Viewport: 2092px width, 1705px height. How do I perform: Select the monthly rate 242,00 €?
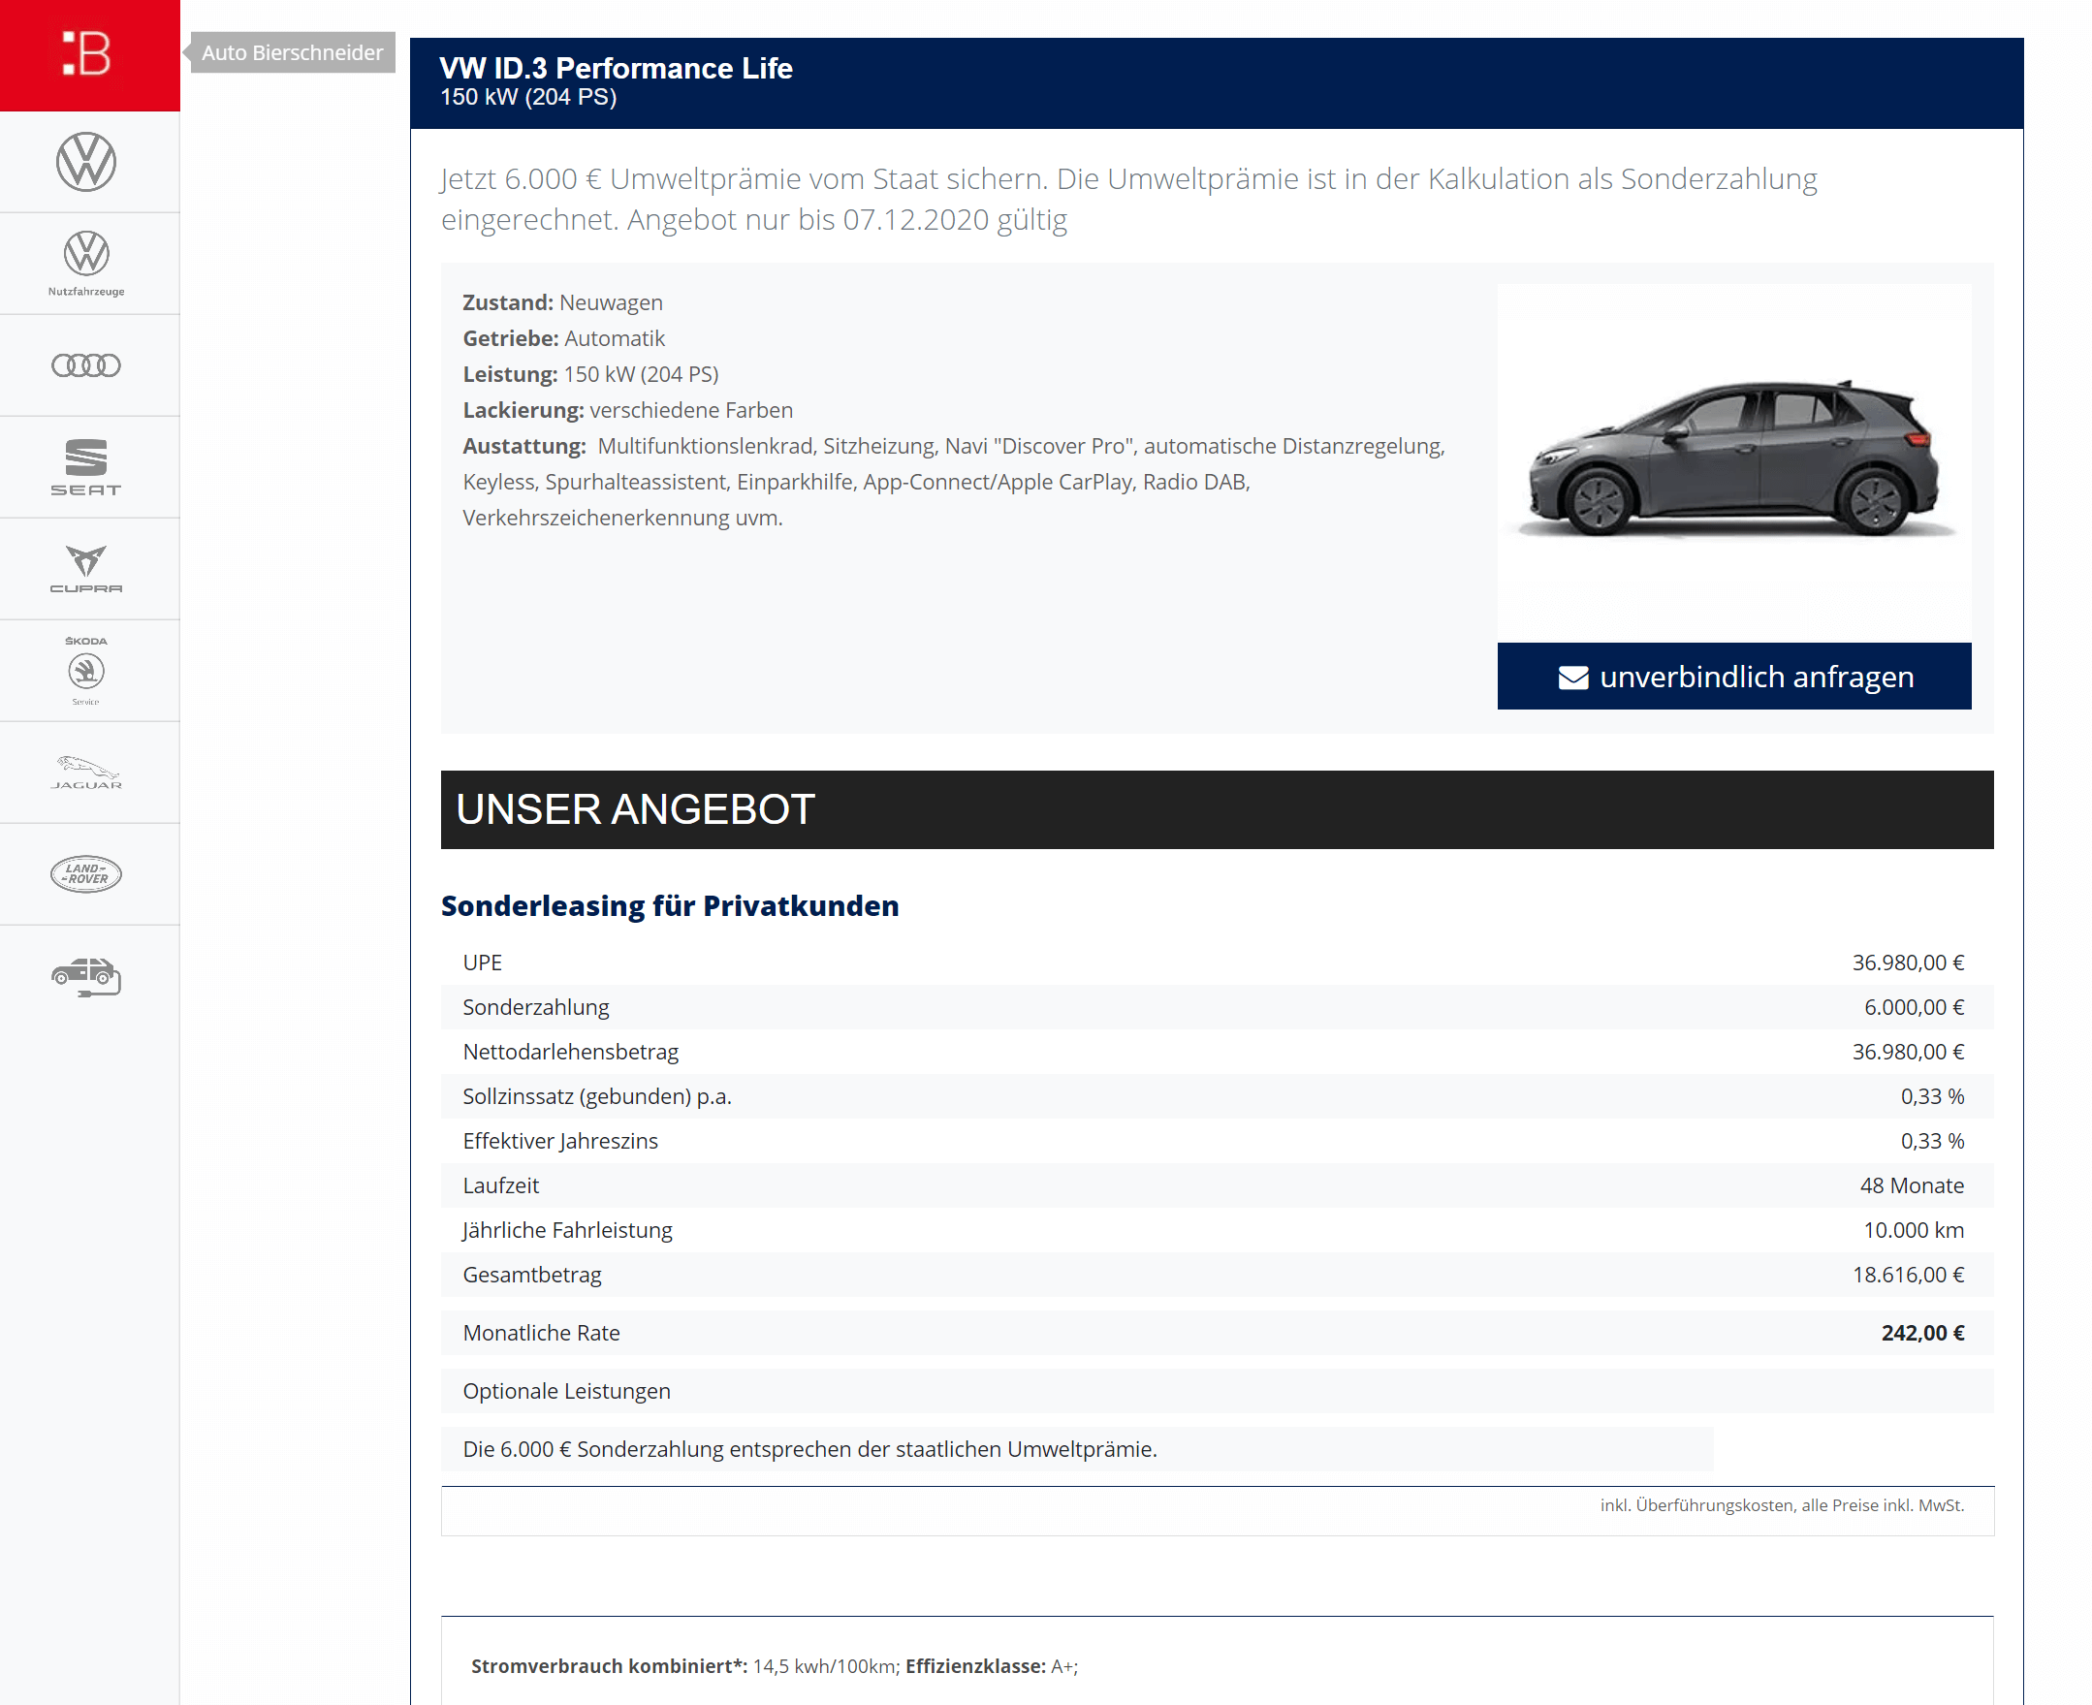pyautogui.click(x=1922, y=1333)
